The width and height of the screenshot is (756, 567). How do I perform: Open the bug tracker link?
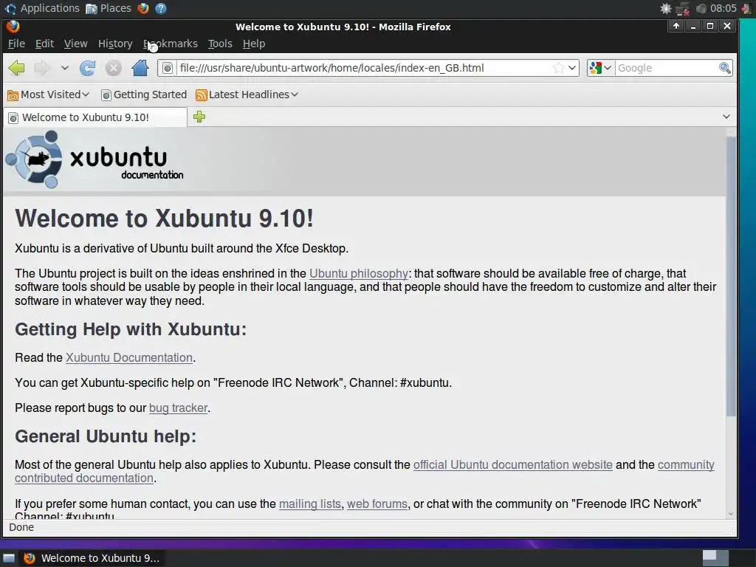click(x=178, y=408)
